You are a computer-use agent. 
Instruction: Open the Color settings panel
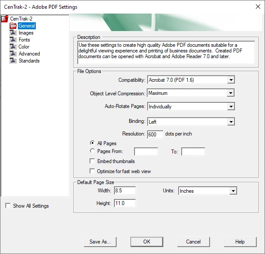pyautogui.click(x=24, y=47)
